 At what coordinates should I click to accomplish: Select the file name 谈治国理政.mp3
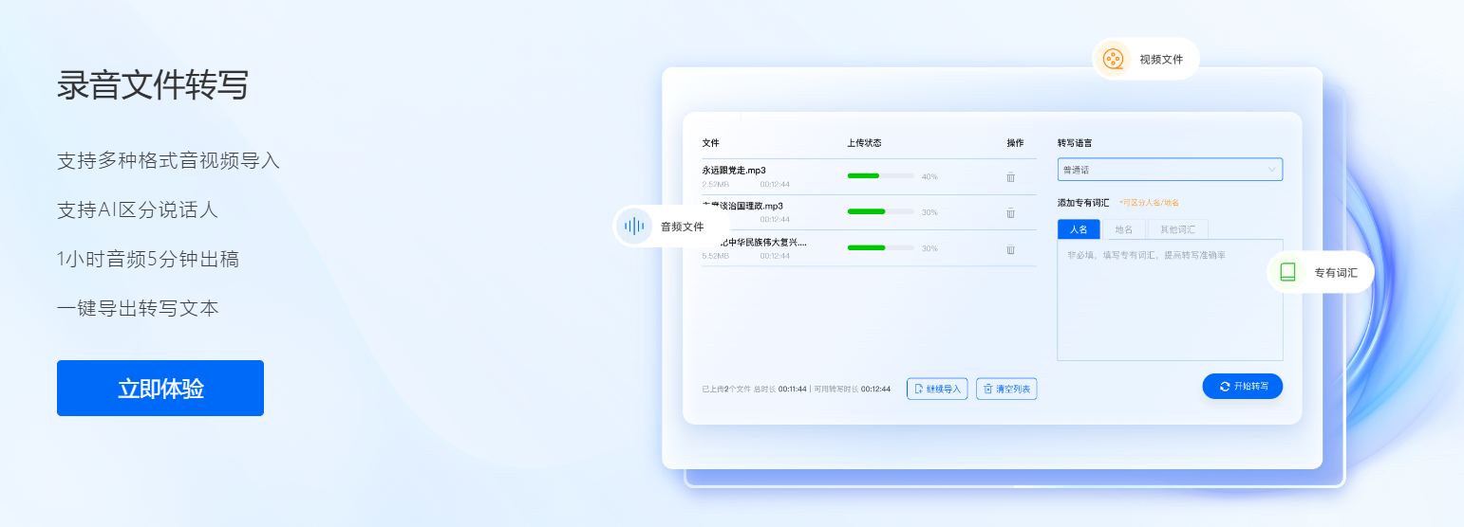click(x=742, y=206)
